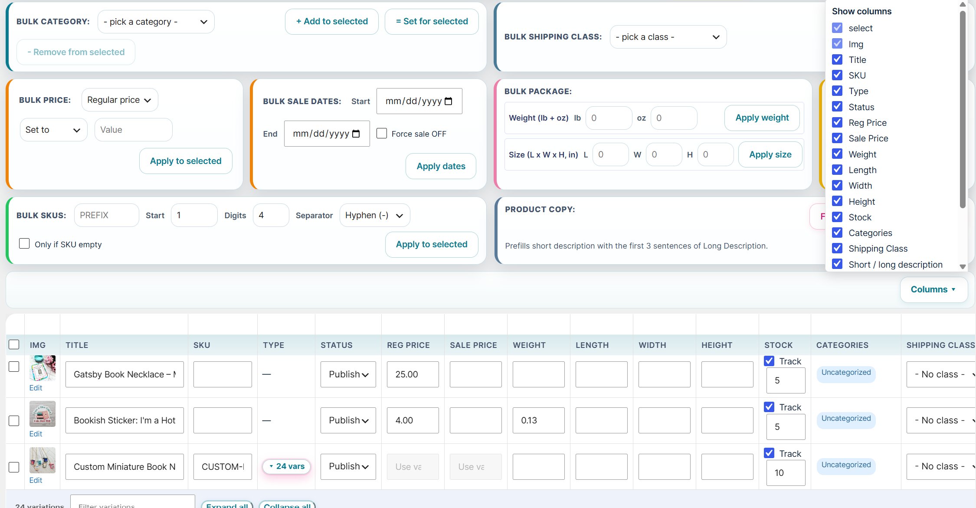Uncheck the Shipping Class column
The image size is (976, 508).
click(x=837, y=248)
